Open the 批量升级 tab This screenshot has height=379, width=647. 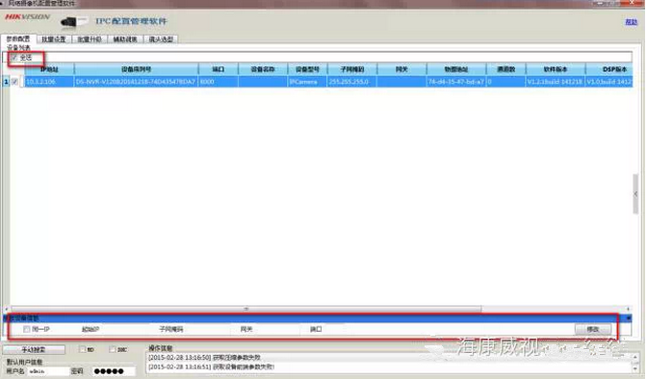point(90,39)
